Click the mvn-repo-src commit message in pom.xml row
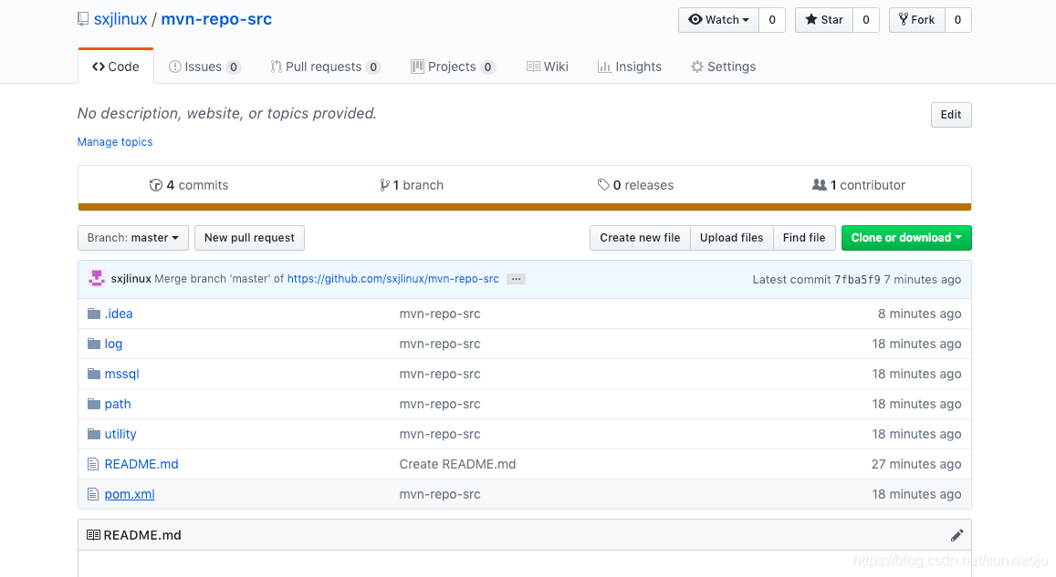Screen dimensions: 1056x577 (440, 494)
